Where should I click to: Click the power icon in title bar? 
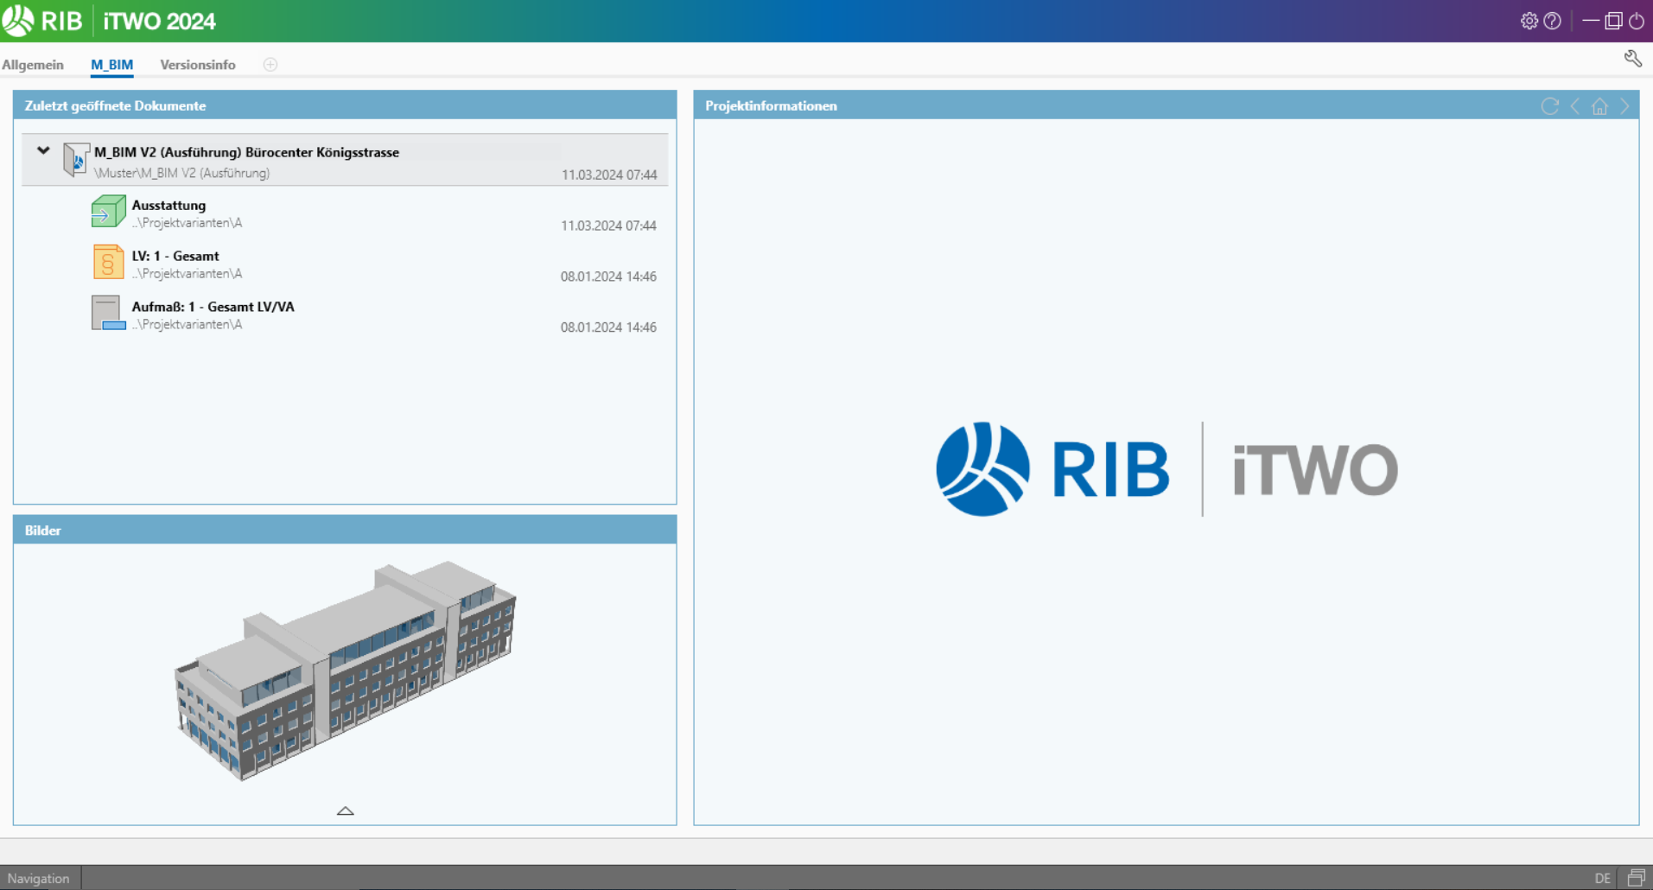click(x=1637, y=21)
